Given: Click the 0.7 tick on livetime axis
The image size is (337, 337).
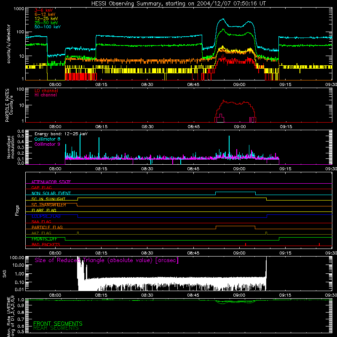Looking at the screenshot, I should (21, 319).
